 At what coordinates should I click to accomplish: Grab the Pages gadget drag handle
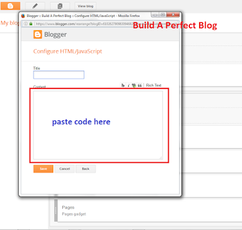56,210
